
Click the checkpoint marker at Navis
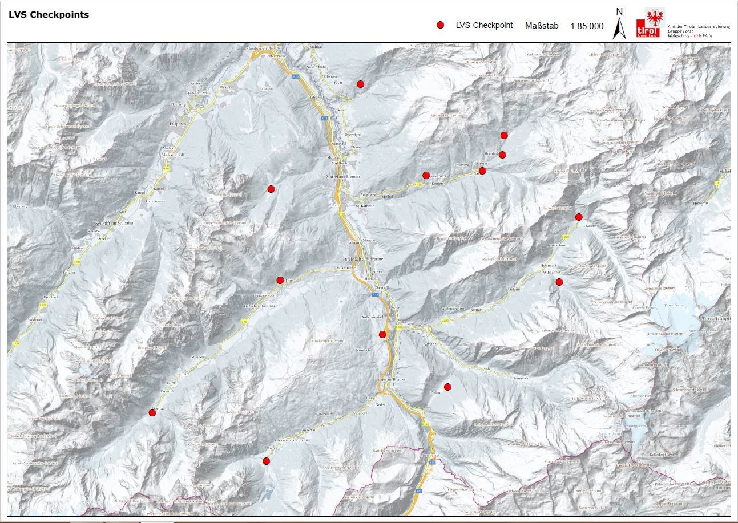(482, 171)
